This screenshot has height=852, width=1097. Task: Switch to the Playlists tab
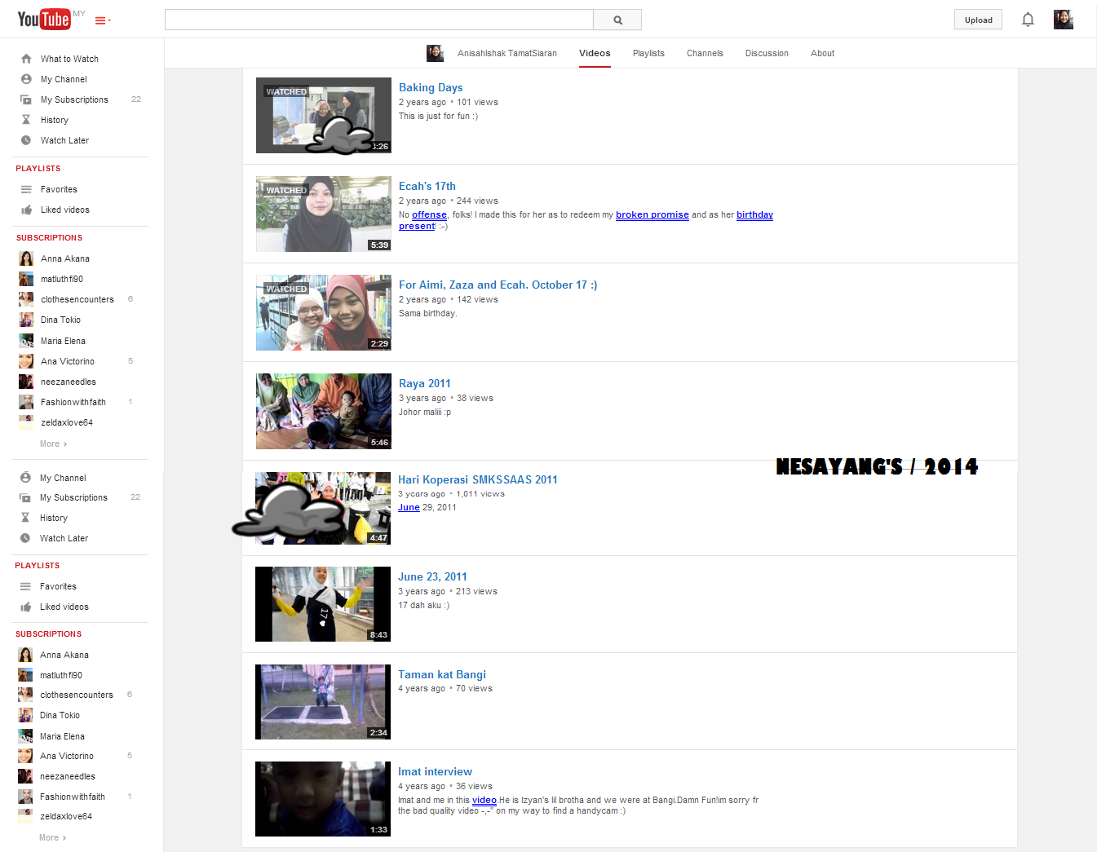[648, 53]
